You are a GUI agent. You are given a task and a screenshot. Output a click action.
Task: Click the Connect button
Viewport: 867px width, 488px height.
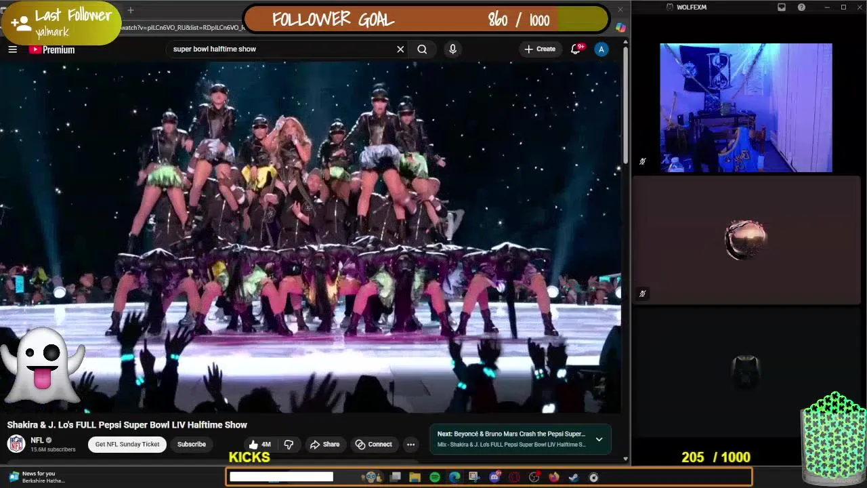point(373,445)
